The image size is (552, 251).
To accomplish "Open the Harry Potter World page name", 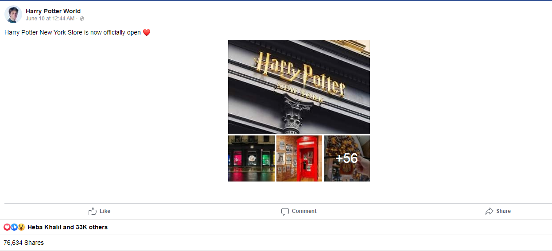I will pos(53,11).
